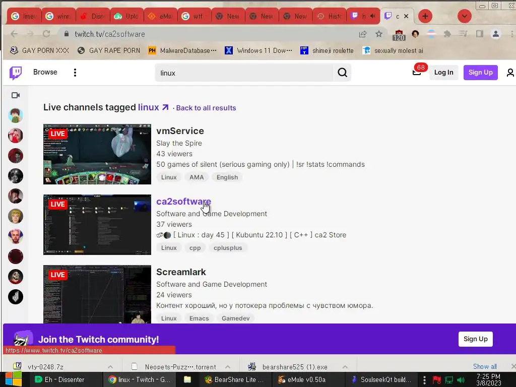This screenshot has width=516, height=387.
Task: Click the followed channels camera icon in sidebar
Action: tap(16, 95)
